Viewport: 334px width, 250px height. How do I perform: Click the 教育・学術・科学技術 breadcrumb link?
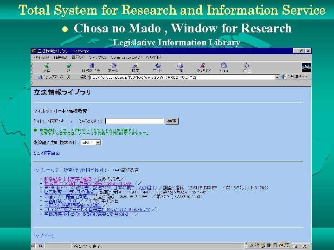(x=83, y=170)
